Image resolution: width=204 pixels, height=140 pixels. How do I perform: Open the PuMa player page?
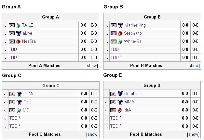[x=29, y=94]
